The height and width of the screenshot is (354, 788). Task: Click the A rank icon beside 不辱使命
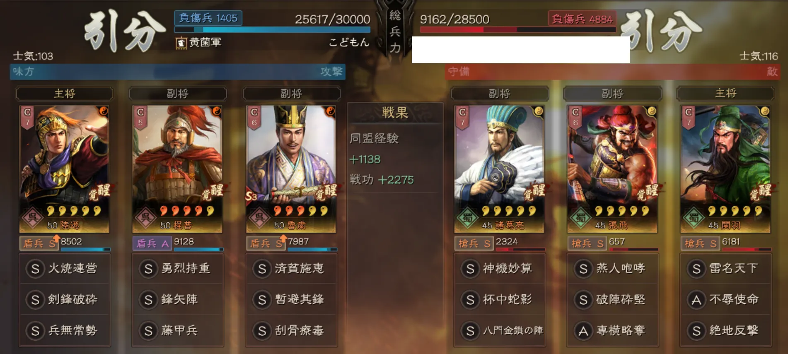coord(696,300)
